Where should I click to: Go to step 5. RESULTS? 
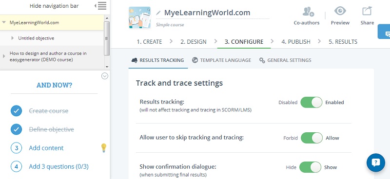pyautogui.click(x=343, y=42)
